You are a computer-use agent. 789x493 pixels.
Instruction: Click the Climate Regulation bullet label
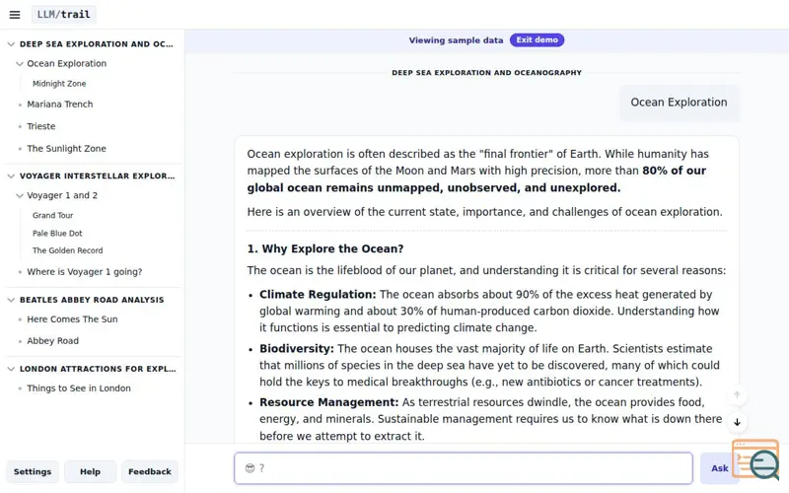(318, 295)
